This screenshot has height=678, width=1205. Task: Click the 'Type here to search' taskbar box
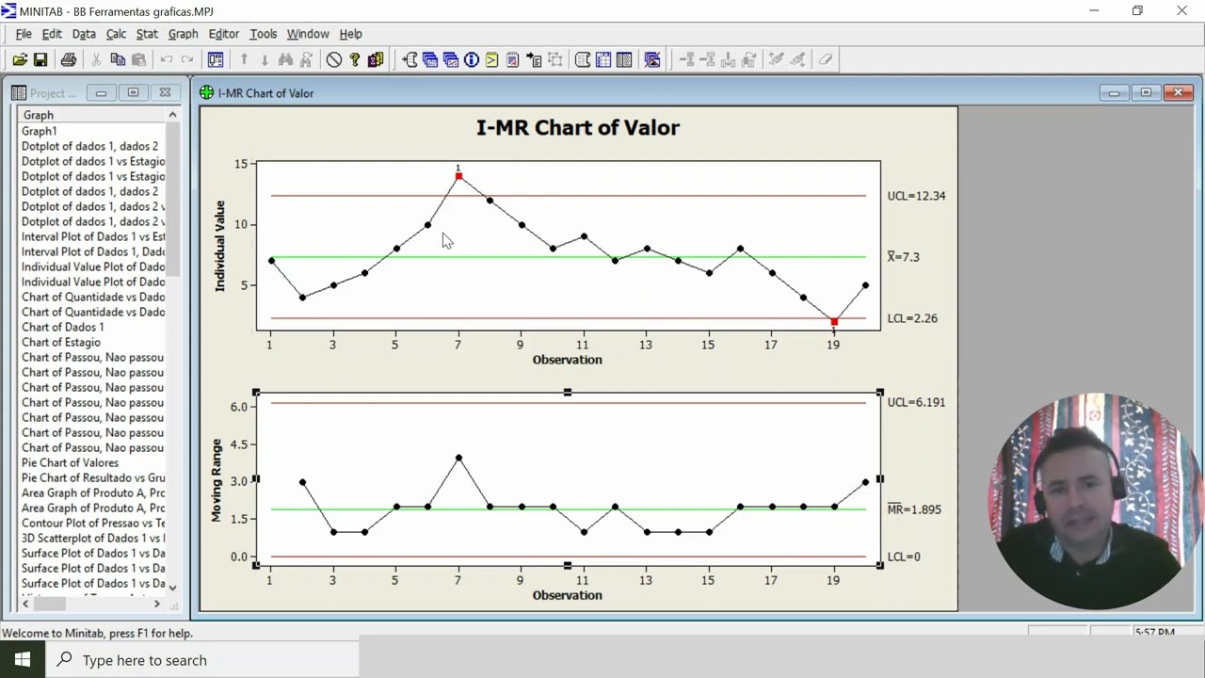(202, 660)
